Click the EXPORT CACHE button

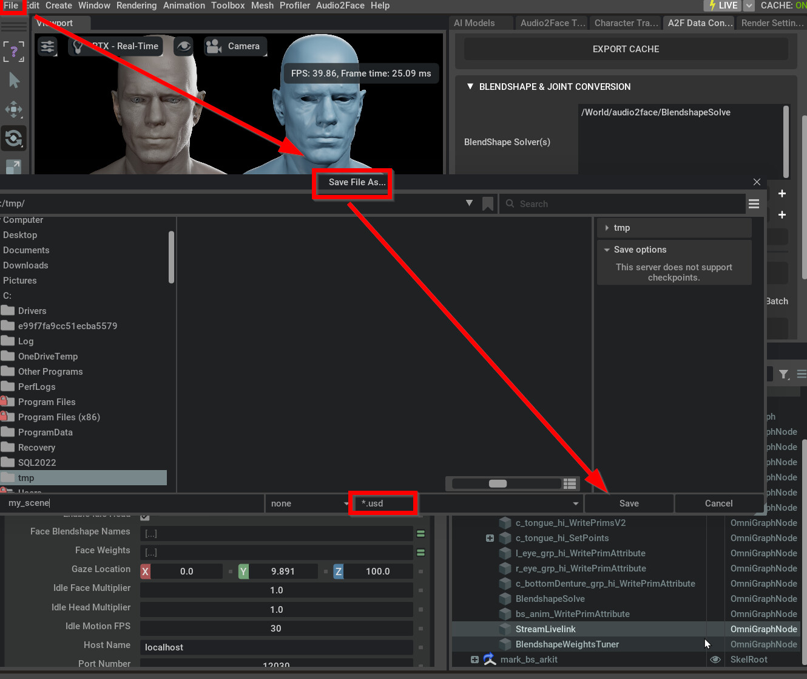coord(625,49)
